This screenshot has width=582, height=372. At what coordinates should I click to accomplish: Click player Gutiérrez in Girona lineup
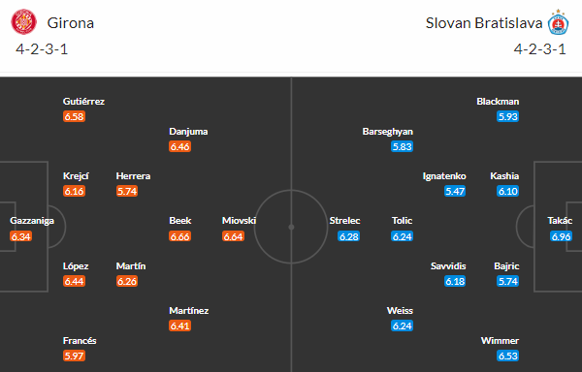[83, 101]
